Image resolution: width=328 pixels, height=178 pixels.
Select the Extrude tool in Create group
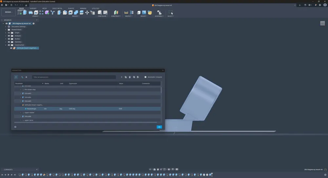tap(25, 12)
